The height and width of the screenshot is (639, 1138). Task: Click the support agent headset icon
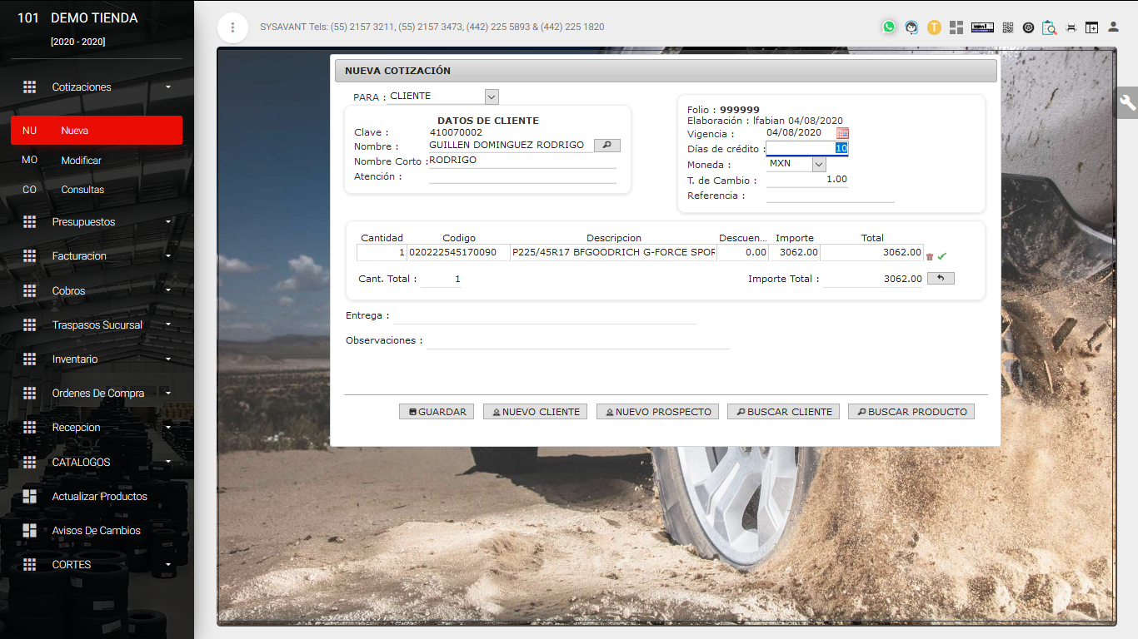(x=911, y=27)
